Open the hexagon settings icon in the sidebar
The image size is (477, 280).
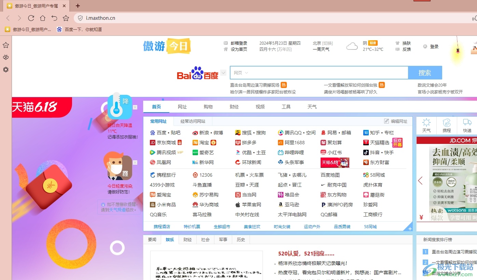[6, 70]
